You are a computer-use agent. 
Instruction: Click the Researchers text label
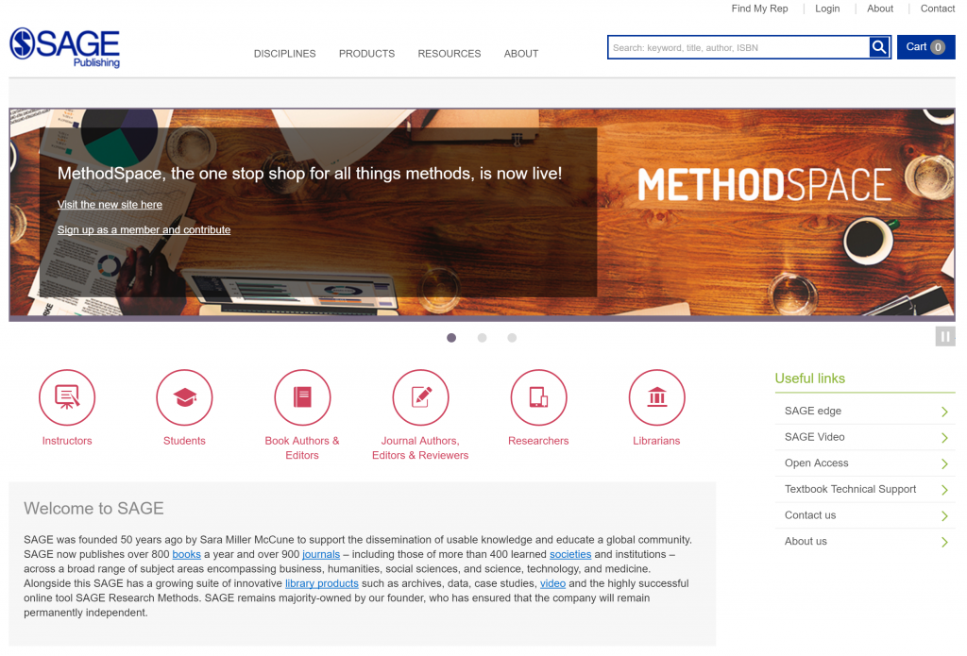click(x=538, y=441)
